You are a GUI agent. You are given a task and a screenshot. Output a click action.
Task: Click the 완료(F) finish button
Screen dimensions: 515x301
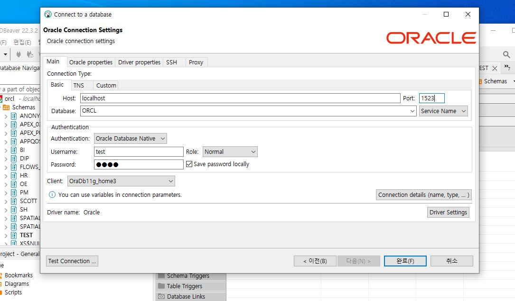pyautogui.click(x=405, y=261)
